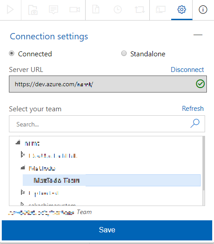Screen dimensions: 214x244
Task: Open the session timeline clock icon
Action: pyautogui.click(x=118, y=10)
